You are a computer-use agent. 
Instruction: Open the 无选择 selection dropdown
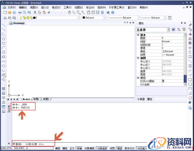pos(168,30)
